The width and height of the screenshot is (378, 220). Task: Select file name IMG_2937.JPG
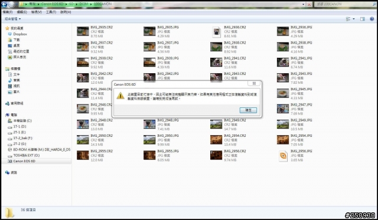(168, 42)
